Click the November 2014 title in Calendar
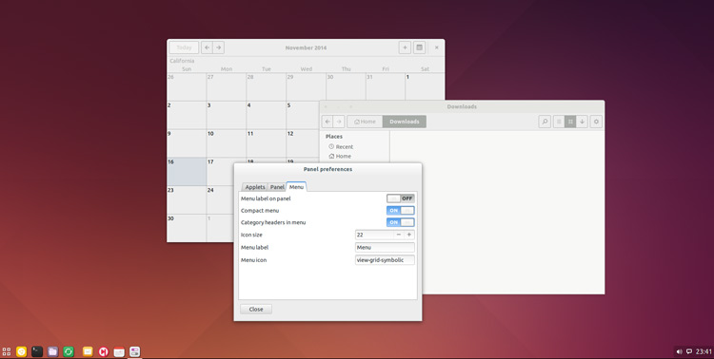The width and height of the screenshot is (714, 359). pyautogui.click(x=306, y=47)
